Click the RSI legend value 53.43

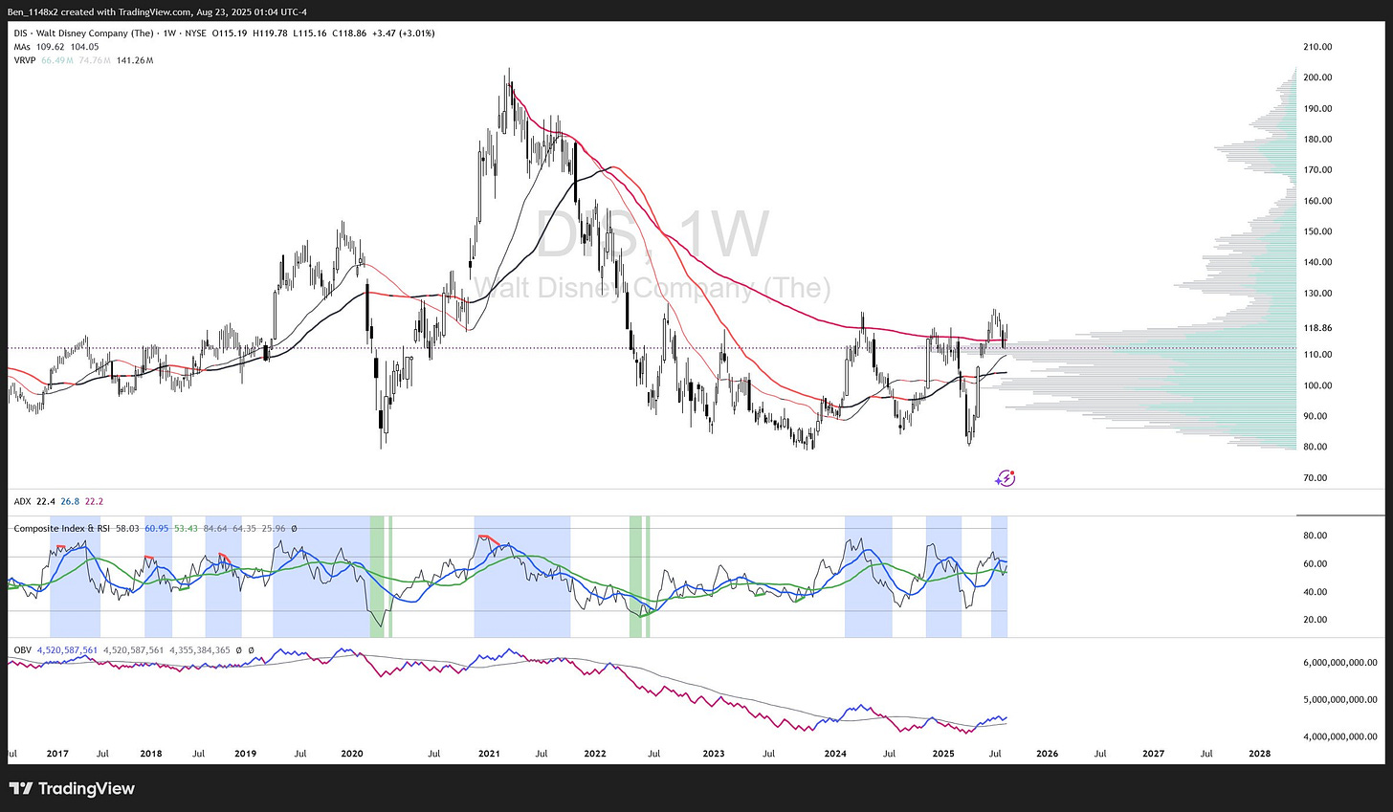(x=186, y=527)
